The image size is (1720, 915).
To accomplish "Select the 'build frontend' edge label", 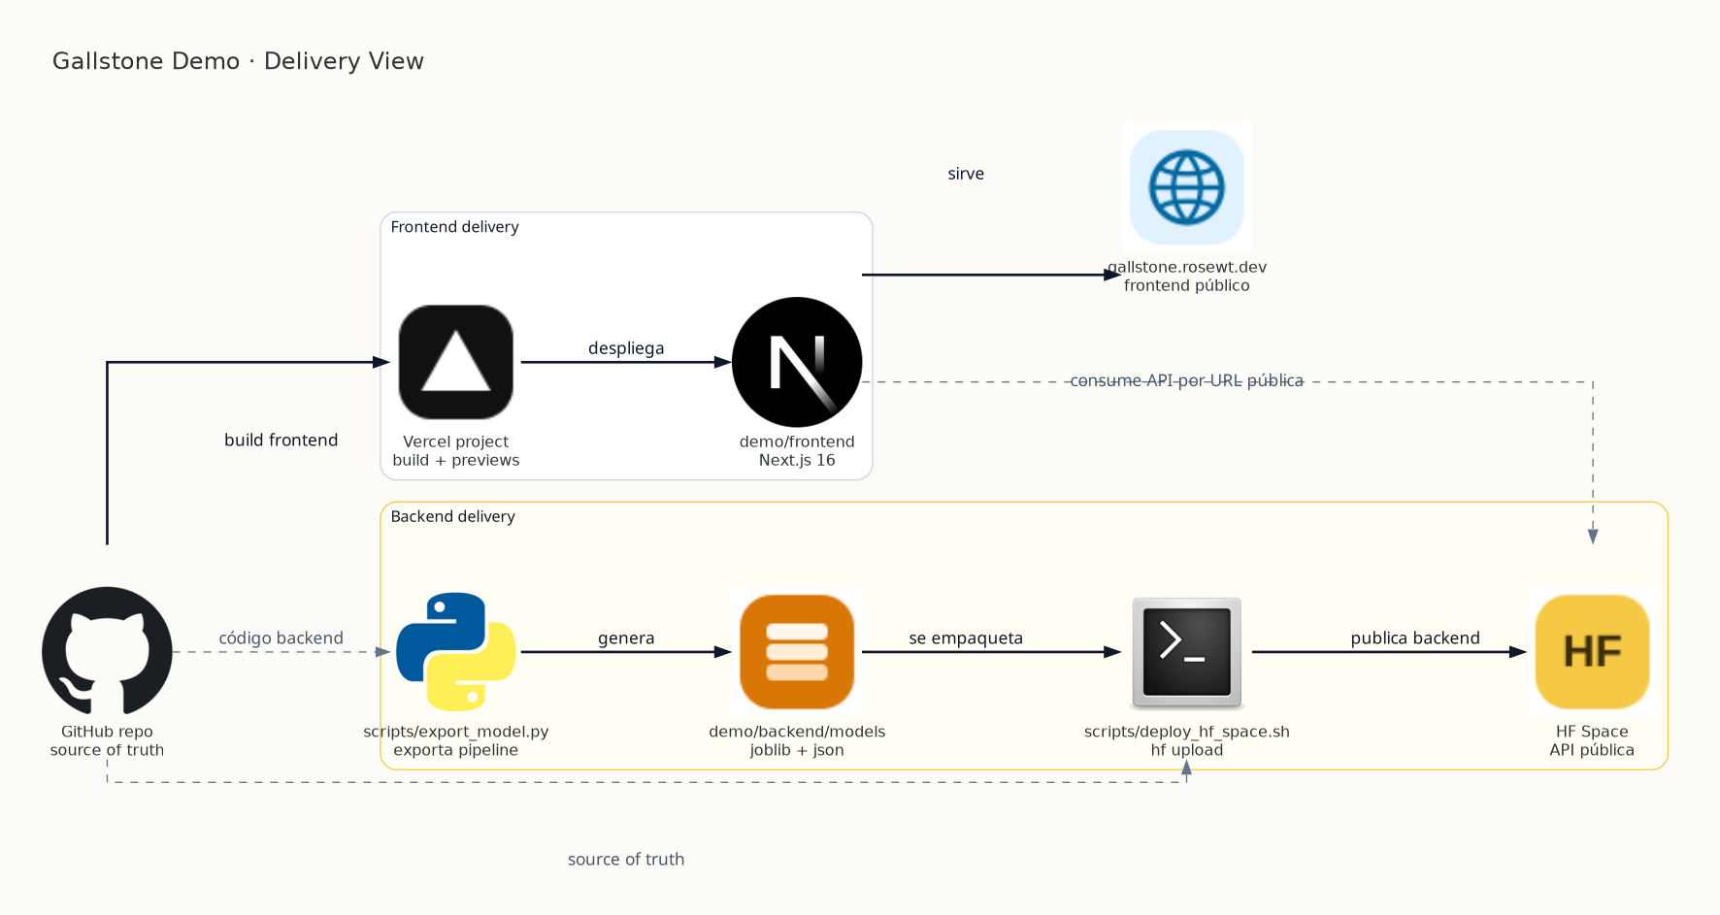I will [281, 441].
